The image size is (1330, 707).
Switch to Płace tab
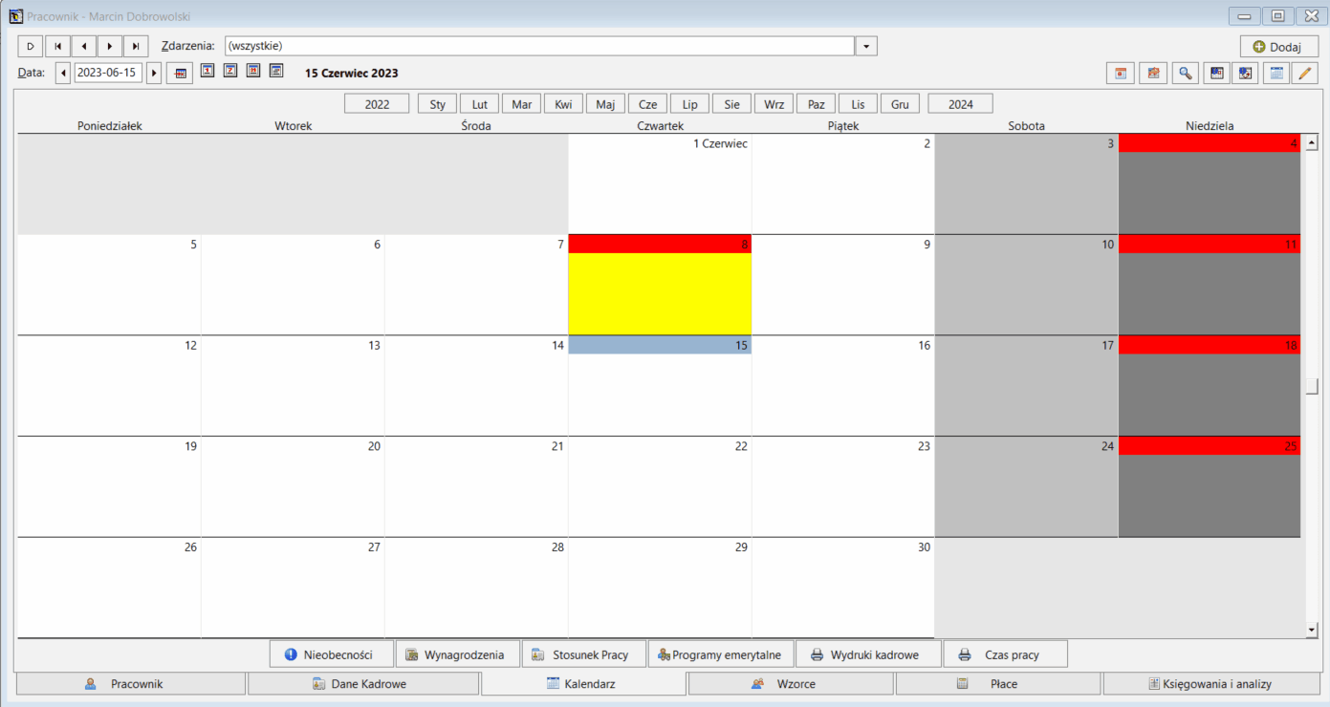tap(997, 684)
